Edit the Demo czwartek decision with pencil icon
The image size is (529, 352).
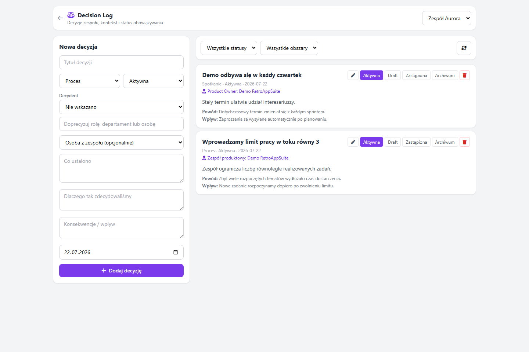tap(353, 75)
